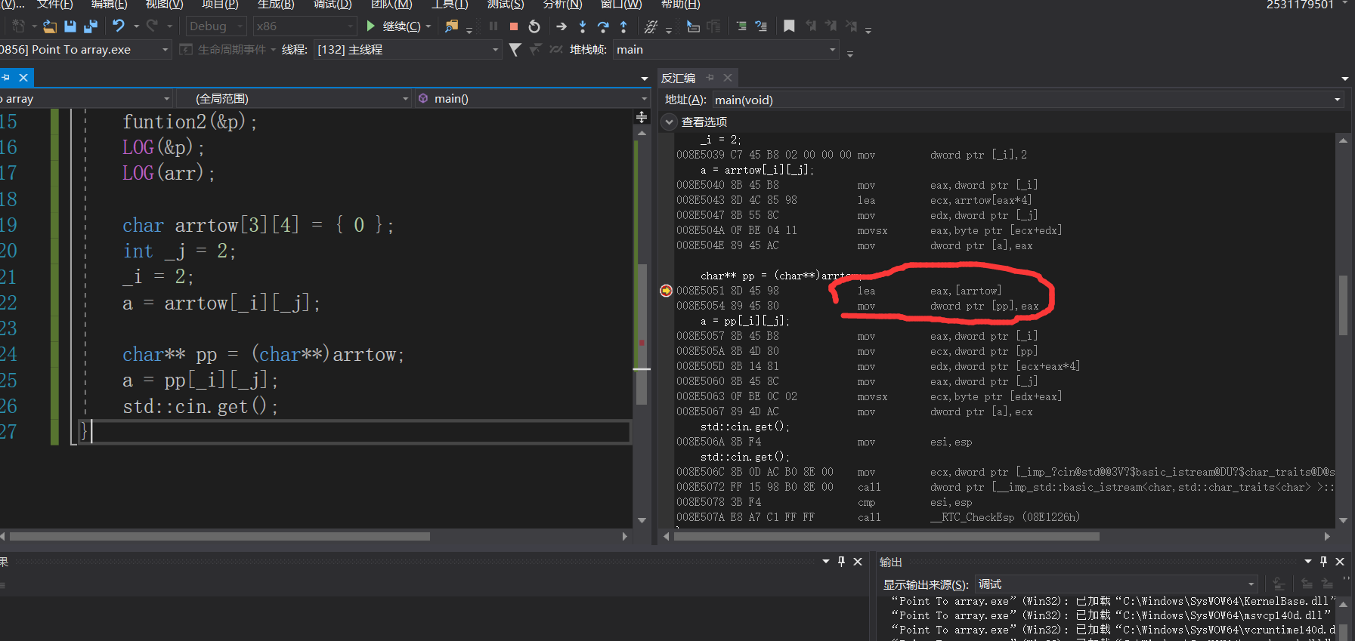Click 继续(C) to continue debugging
1355x641 pixels.
click(394, 26)
